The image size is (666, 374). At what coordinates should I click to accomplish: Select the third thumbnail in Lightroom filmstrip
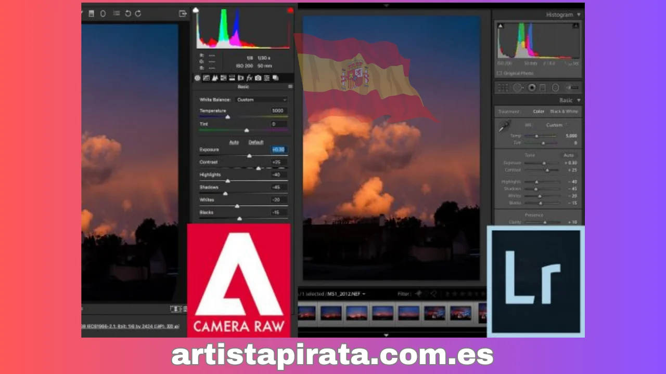tap(357, 313)
